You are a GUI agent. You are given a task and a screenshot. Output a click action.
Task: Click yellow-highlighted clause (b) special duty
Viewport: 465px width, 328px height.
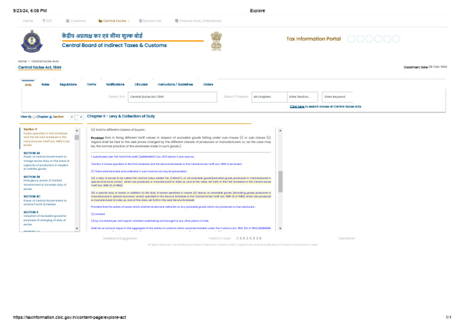pos(181,196)
